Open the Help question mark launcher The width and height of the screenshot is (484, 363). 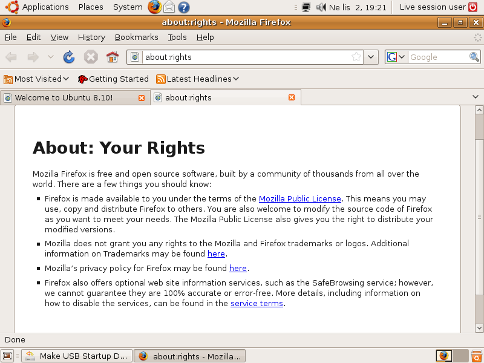[x=184, y=7]
